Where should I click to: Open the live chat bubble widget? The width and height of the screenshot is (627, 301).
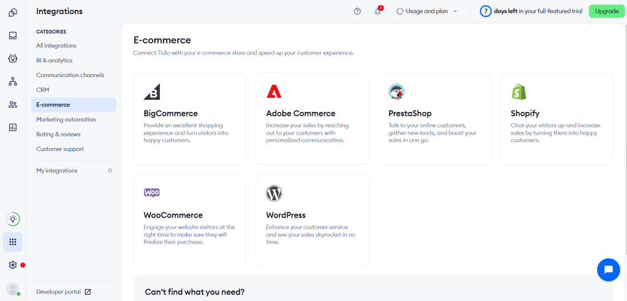pos(609,270)
